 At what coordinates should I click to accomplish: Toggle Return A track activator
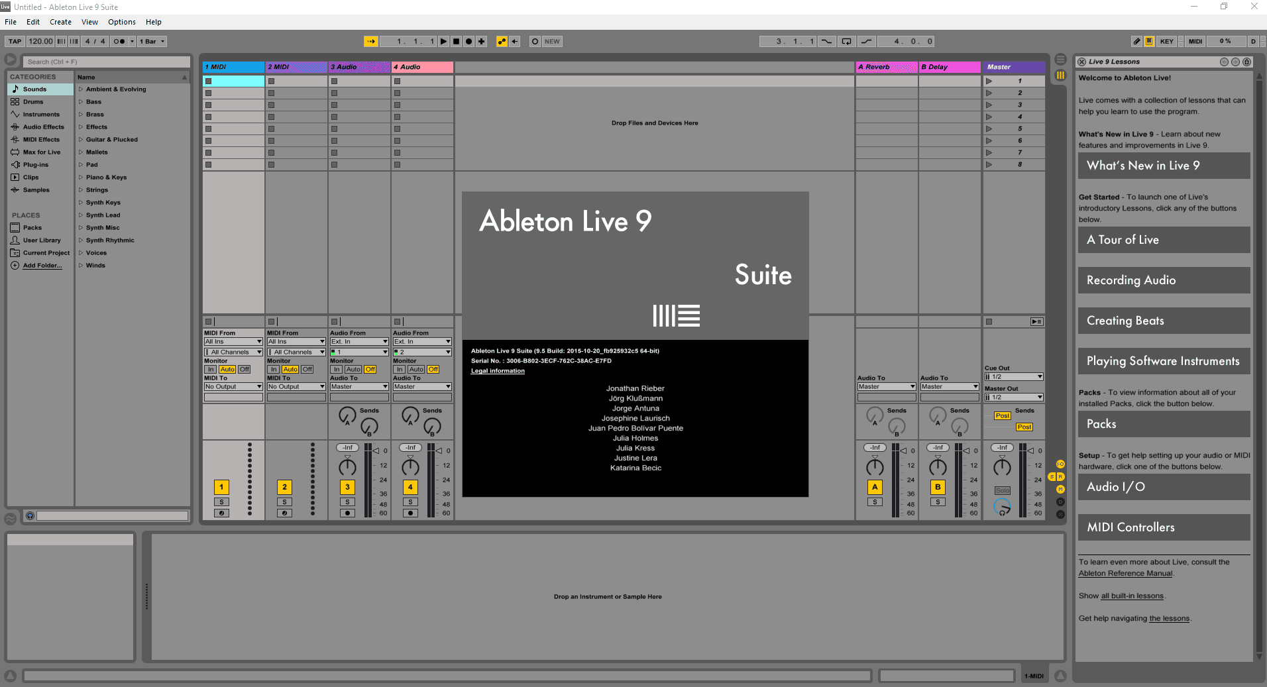click(875, 487)
